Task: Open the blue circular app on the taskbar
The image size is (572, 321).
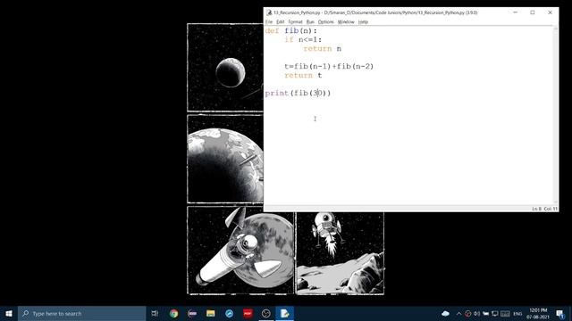Action: click(229, 313)
